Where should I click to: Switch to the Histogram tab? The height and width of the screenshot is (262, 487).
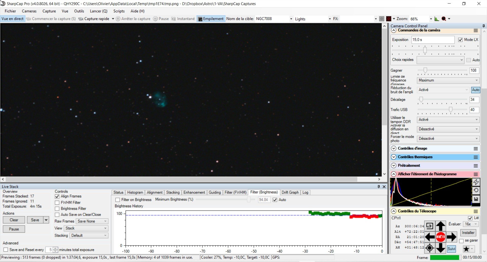(135, 193)
